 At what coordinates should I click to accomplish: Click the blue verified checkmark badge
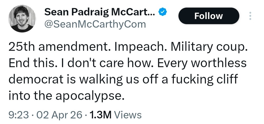(x=162, y=12)
